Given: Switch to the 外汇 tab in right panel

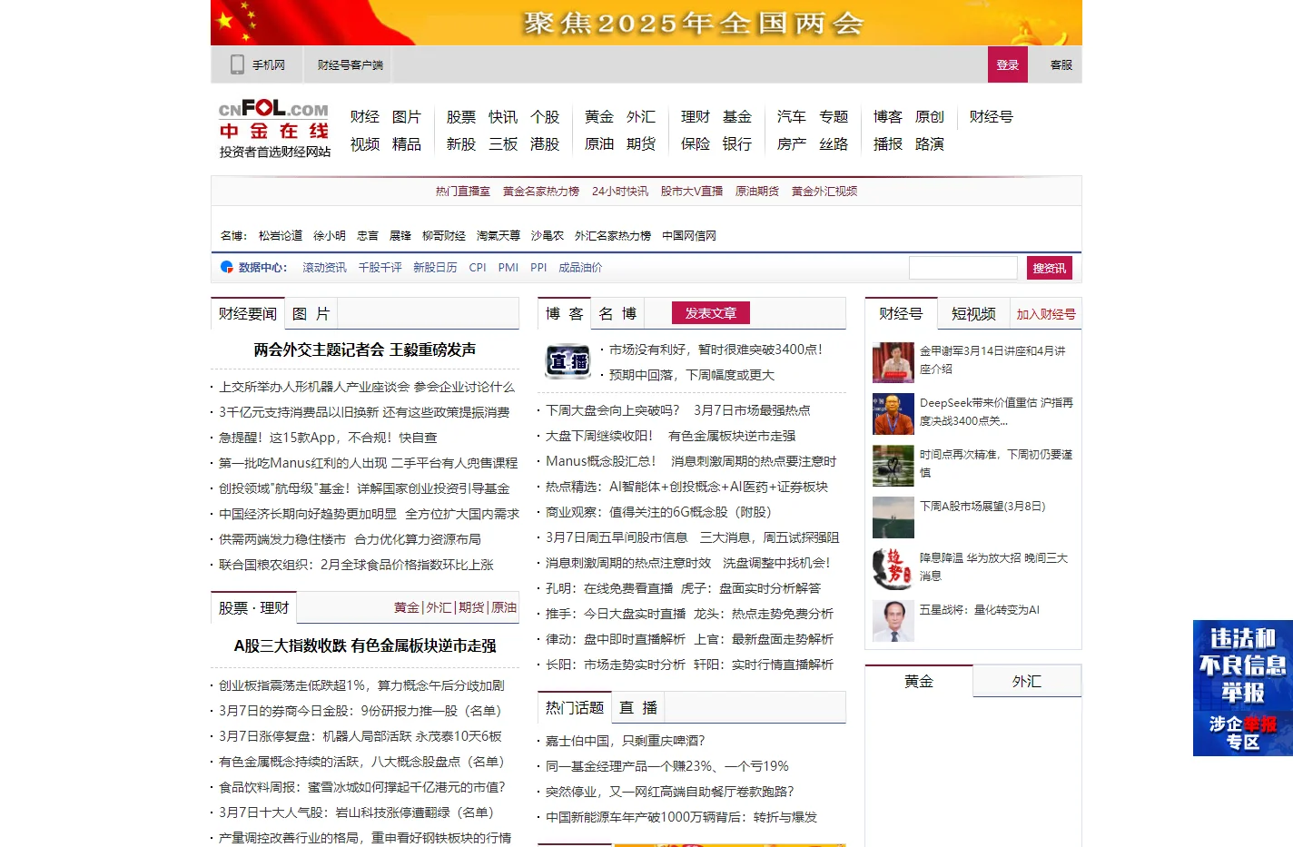Looking at the screenshot, I should [x=1027, y=681].
